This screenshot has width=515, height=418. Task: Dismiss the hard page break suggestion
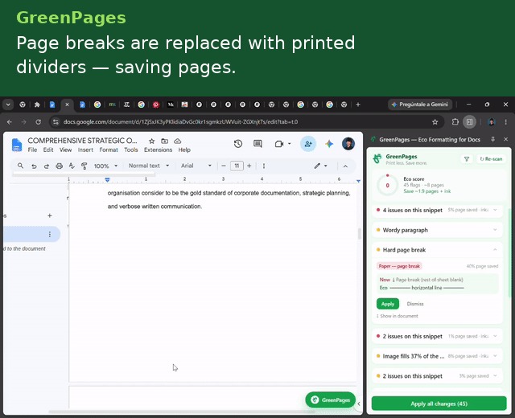tap(415, 304)
